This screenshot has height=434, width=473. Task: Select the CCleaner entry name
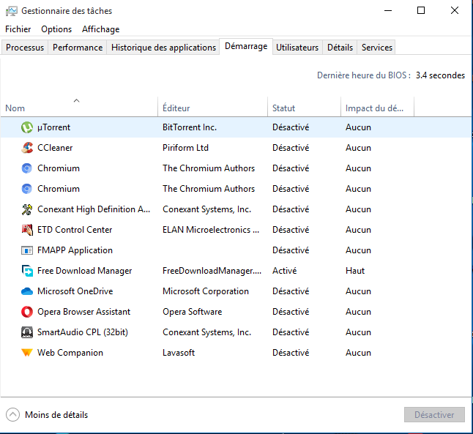point(55,148)
